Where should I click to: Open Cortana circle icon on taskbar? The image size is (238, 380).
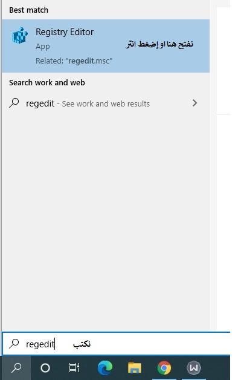(x=45, y=368)
